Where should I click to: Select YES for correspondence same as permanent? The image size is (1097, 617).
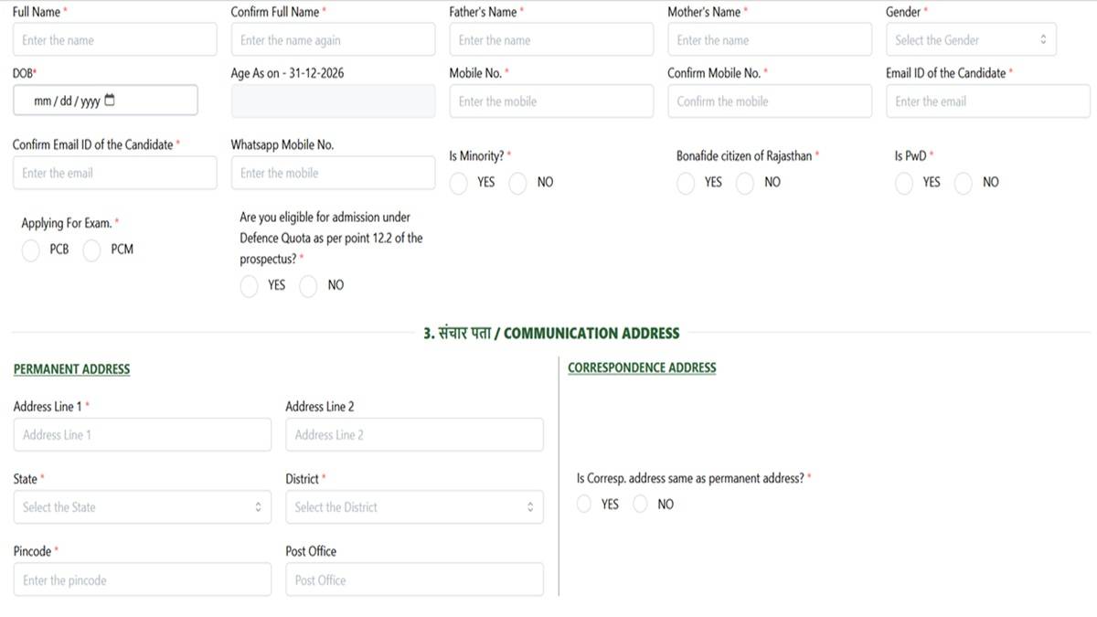[x=584, y=504]
